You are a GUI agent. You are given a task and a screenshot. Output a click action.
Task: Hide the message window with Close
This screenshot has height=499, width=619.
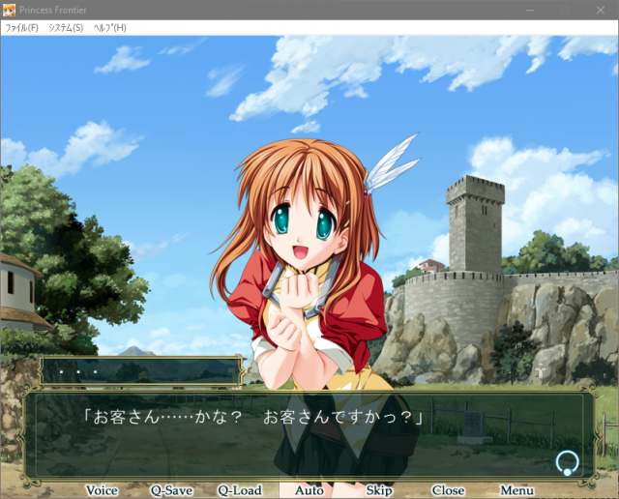(448, 490)
